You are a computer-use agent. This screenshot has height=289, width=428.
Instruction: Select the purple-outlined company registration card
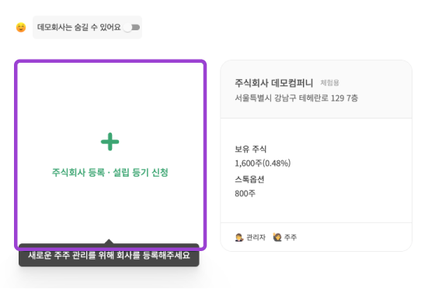(110, 155)
